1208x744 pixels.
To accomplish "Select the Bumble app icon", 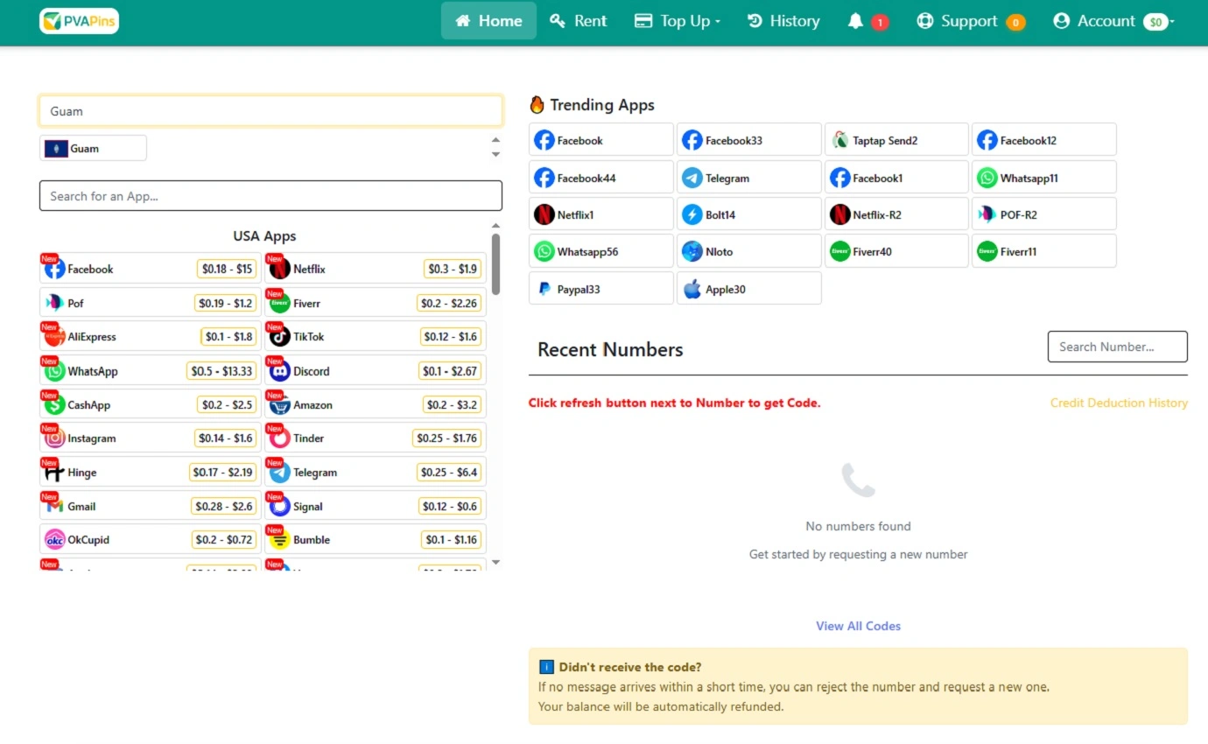I will [x=280, y=539].
